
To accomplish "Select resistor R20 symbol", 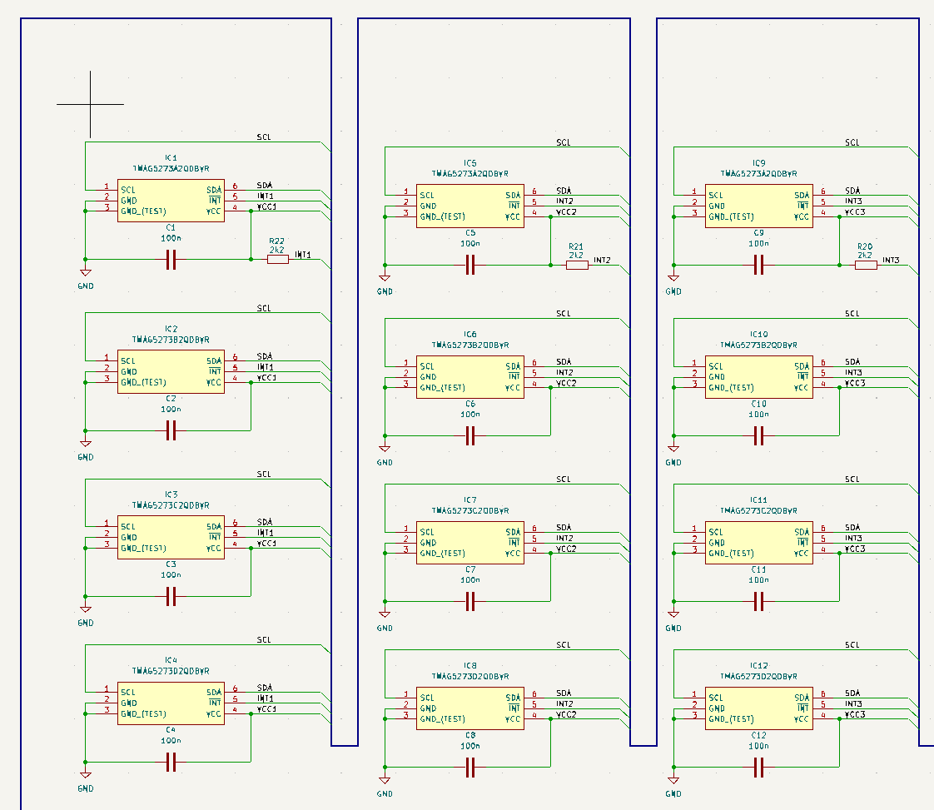I will [866, 265].
